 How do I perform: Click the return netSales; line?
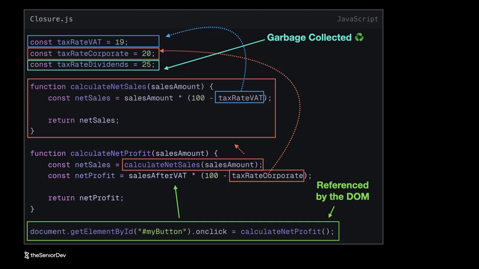tap(84, 120)
